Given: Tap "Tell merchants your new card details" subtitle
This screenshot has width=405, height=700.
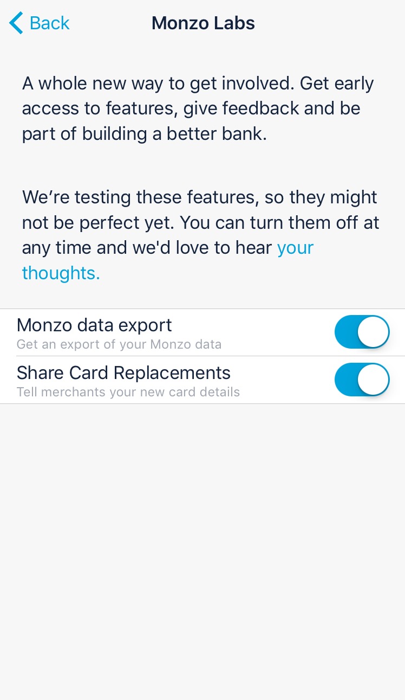Looking at the screenshot, I should coord(128,392).
